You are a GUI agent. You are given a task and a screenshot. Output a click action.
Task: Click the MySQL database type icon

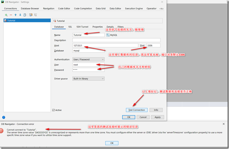108,35
